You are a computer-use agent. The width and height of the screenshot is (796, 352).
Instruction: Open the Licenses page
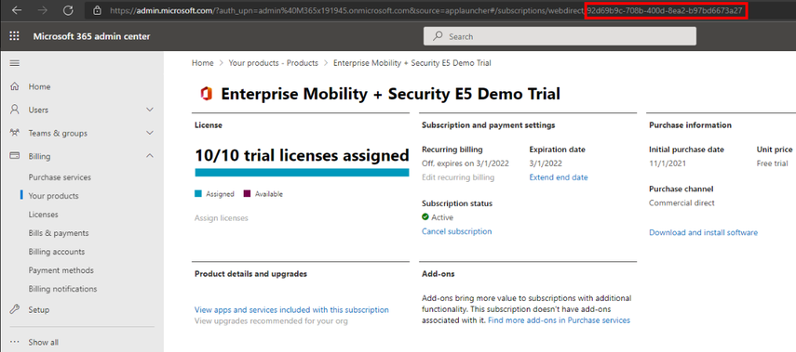pyautogui.click(x=43, y=215)
